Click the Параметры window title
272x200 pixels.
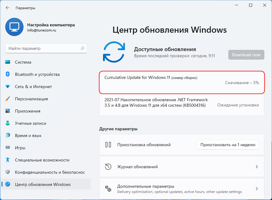[25, 8]
